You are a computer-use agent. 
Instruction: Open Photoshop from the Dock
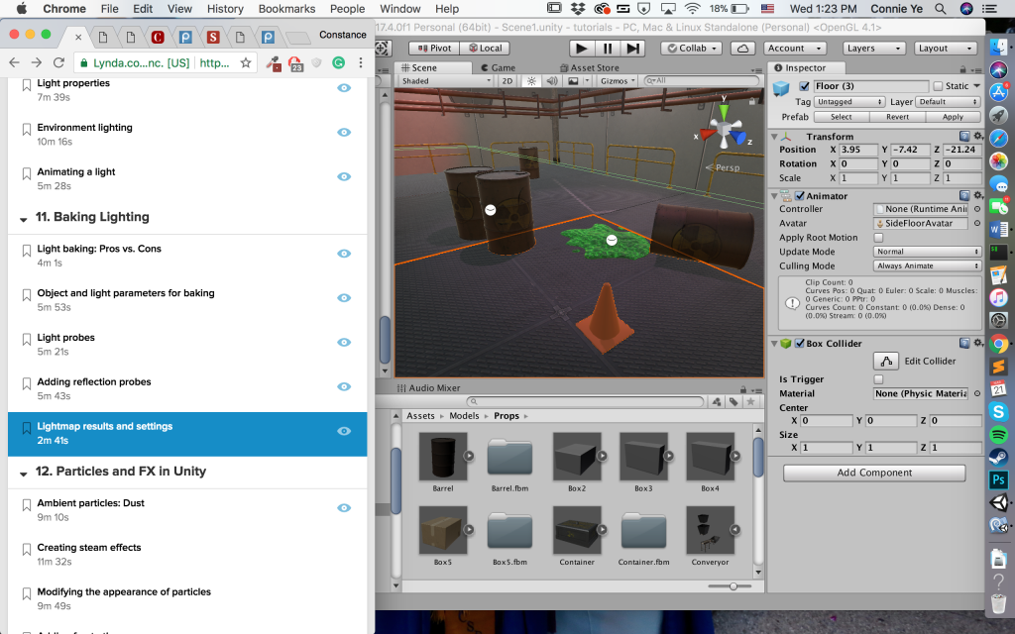[x=999, y=479]
